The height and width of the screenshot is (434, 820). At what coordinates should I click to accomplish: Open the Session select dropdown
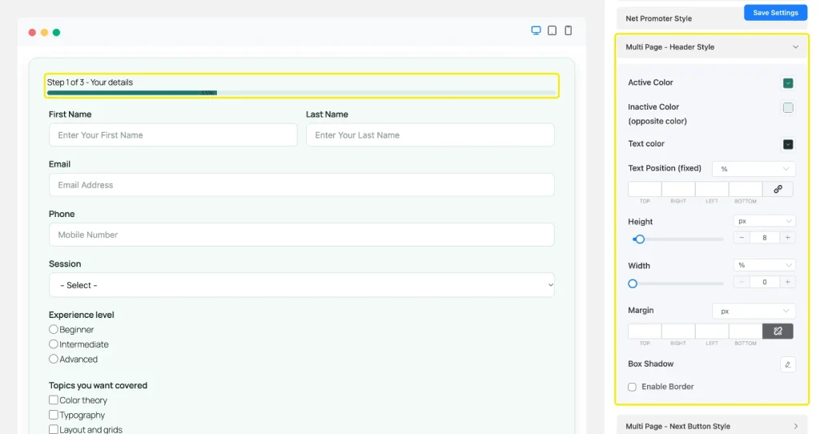[302, 285]
